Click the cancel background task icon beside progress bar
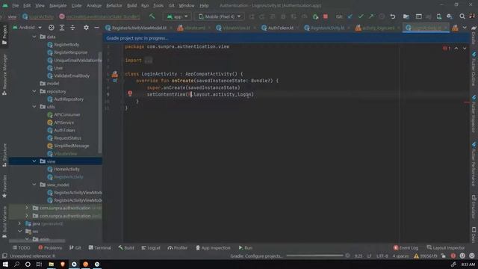The width and height of the screenshot is (478, 269). pos(347,256)
